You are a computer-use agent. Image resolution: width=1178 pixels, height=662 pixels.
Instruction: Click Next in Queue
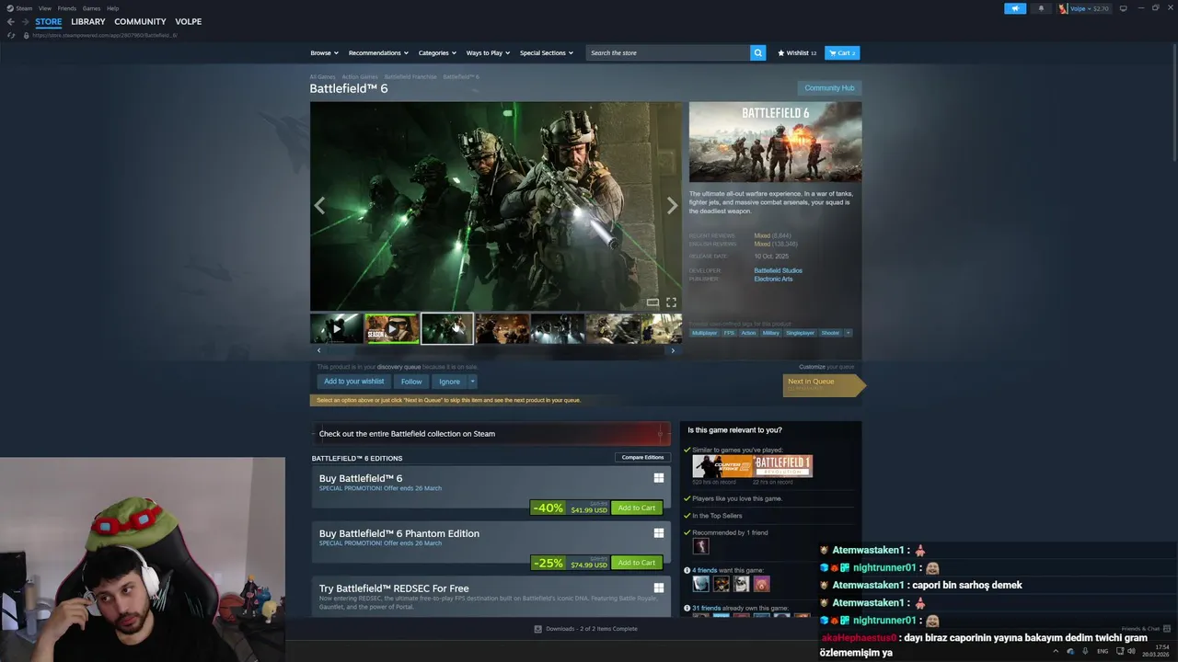tap(822, 385)
